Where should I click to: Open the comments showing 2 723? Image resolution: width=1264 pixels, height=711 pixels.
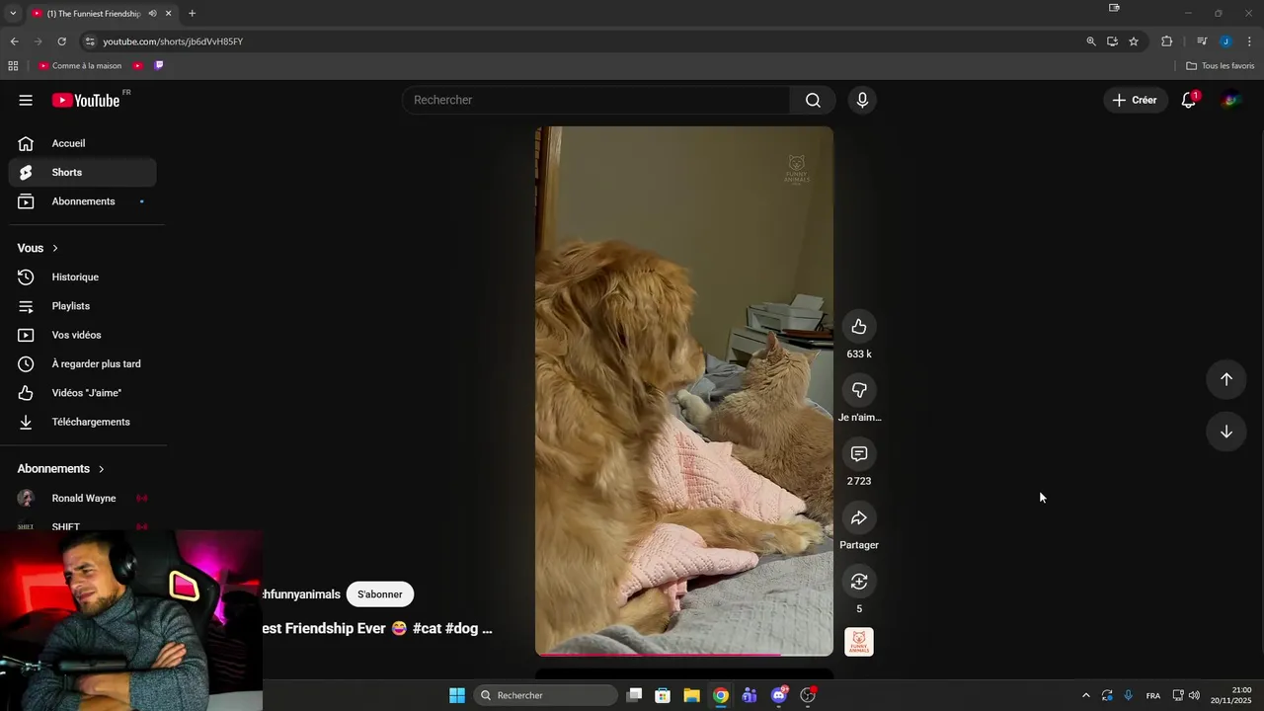coord(859,454)
